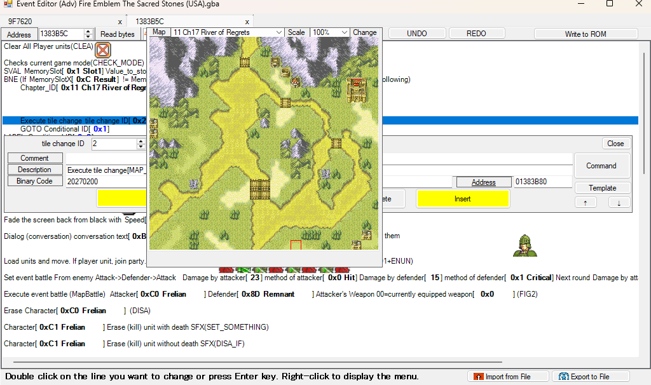Click the Command button
This screenshot has height=385, width=651.
click(601, 166)
